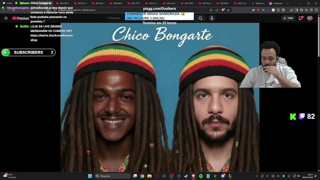320x180 pixels.
Task: Click BotRix chat username
Action: 24,26
